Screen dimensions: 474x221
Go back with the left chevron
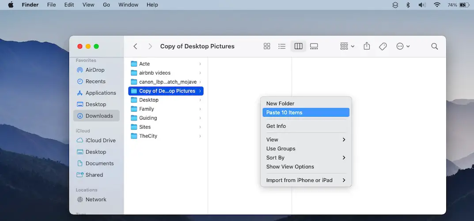[x=136, y=46]
